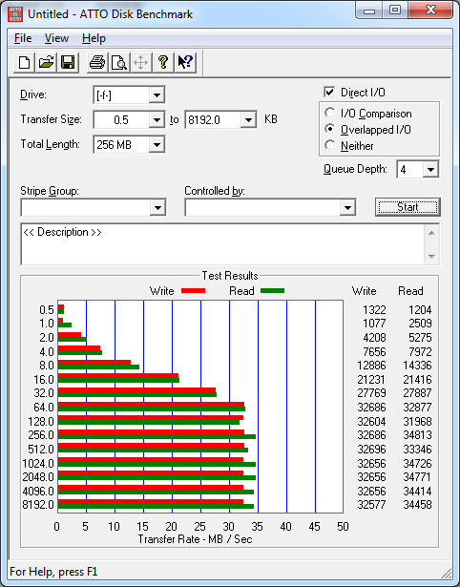Uncheck the Direct I/O checkbox
The width and height of the screenshot is (460, 587).
click(x=329, y=92)
